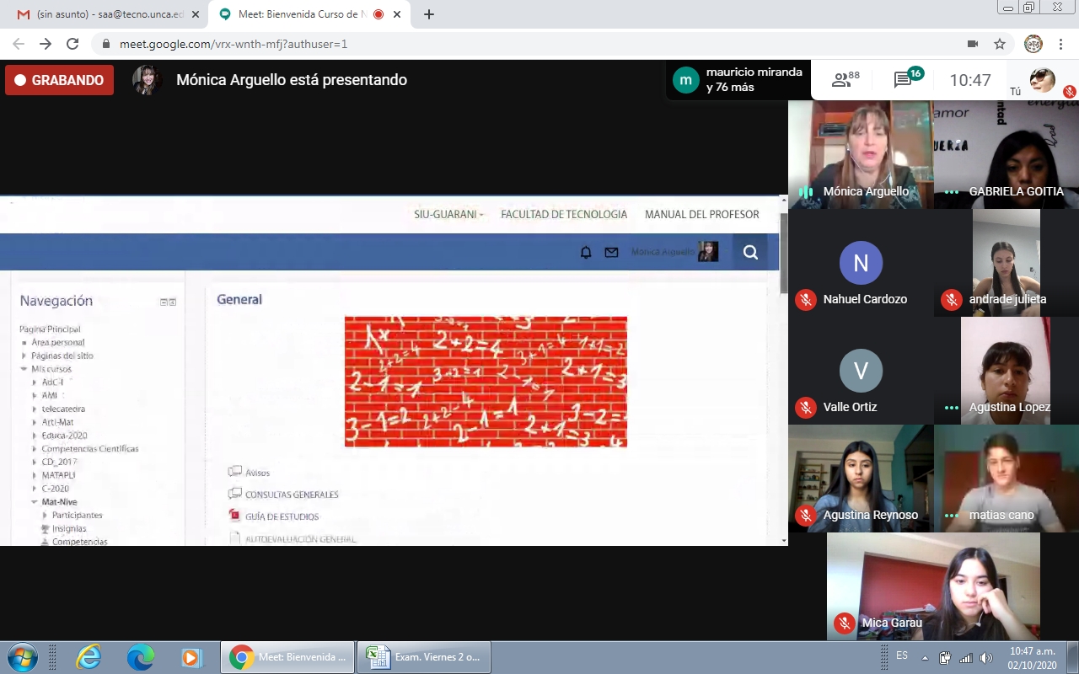The width and height of the screenshot is (1079, 674).
Task: Click the ES language indicator in tray
Action: tap(902, 655)
